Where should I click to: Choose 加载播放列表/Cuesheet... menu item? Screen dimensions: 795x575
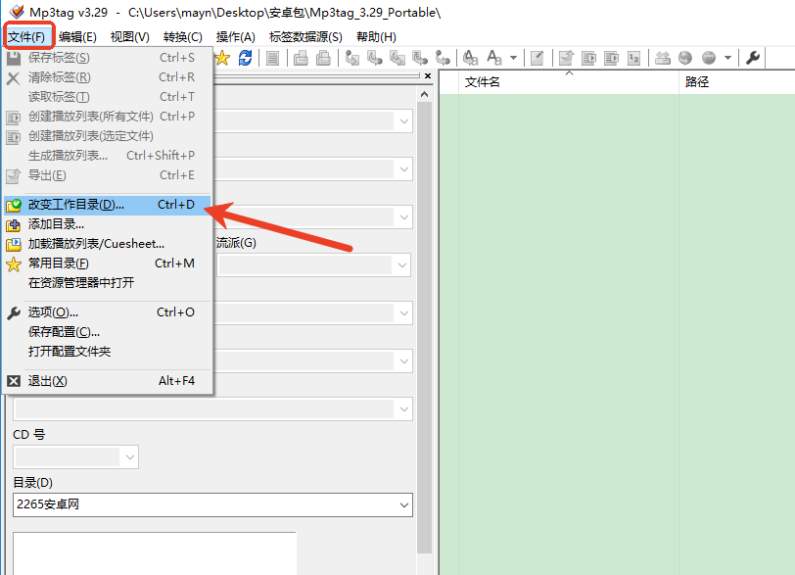107,244
